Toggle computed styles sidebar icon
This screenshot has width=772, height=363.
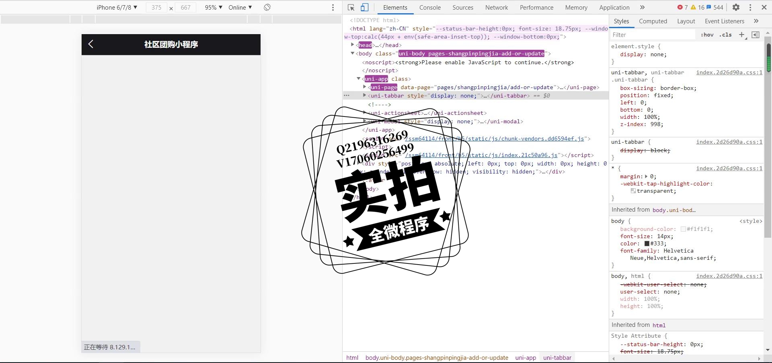pos(756,35)
